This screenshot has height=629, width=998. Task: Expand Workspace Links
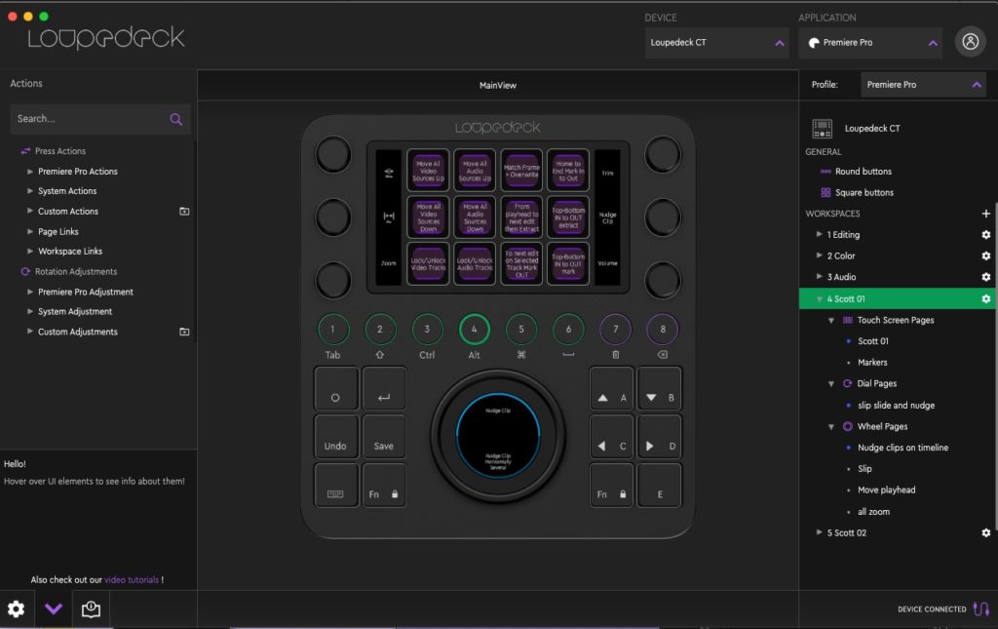click(30, 251)
